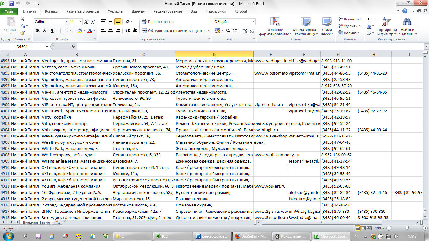Click the AutoSum sigma icon
This screenshot has width=429, height=241.
coord(369,19)
